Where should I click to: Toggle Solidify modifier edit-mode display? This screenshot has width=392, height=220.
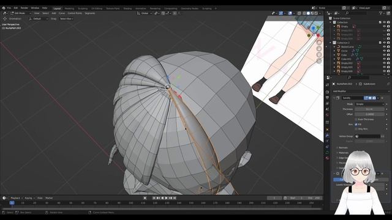[x=366, y=98]
